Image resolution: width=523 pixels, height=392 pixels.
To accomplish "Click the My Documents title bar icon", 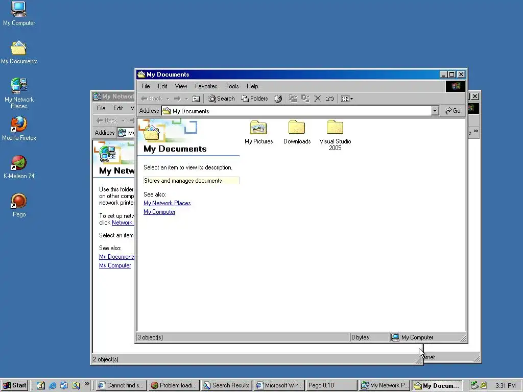I will 141,75.
